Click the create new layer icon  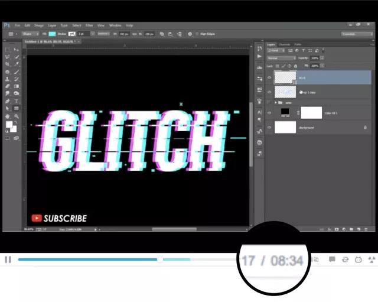pos(359,229)
